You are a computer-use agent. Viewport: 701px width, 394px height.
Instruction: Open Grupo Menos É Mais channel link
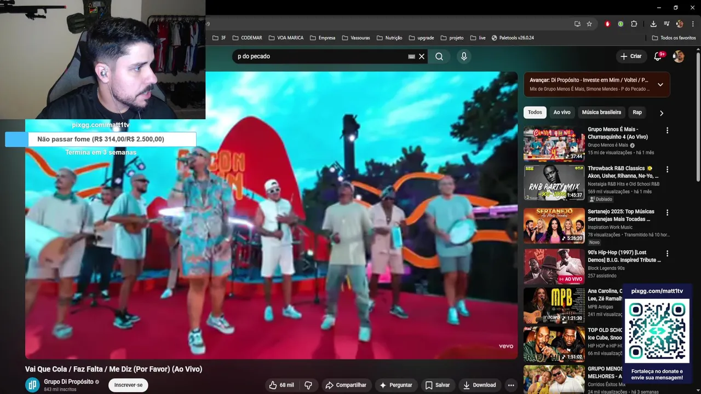(608, 145)
